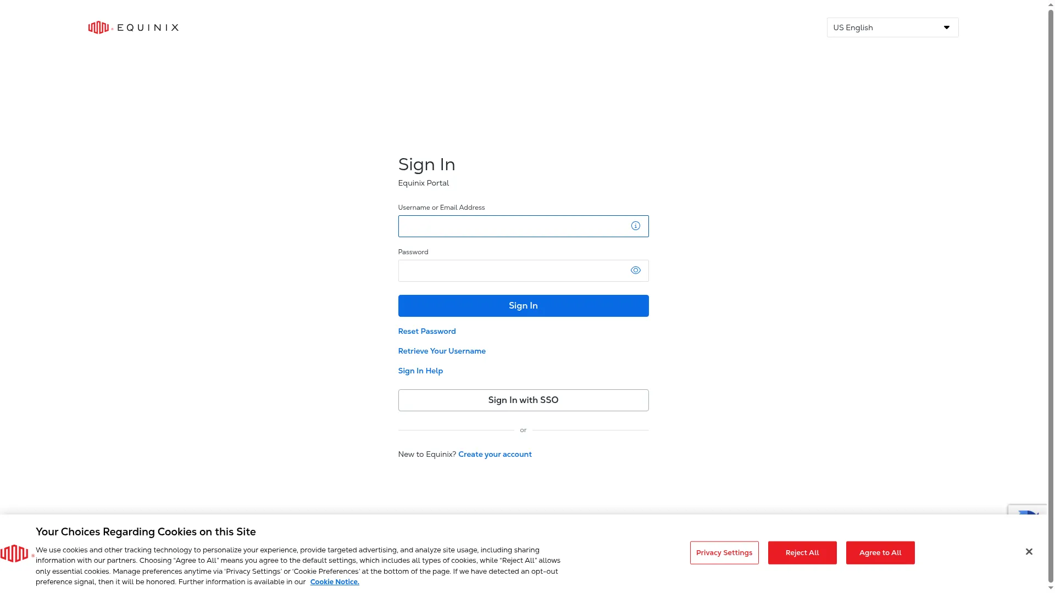Click the 'Equinix Portal' subtitle text

424,183
